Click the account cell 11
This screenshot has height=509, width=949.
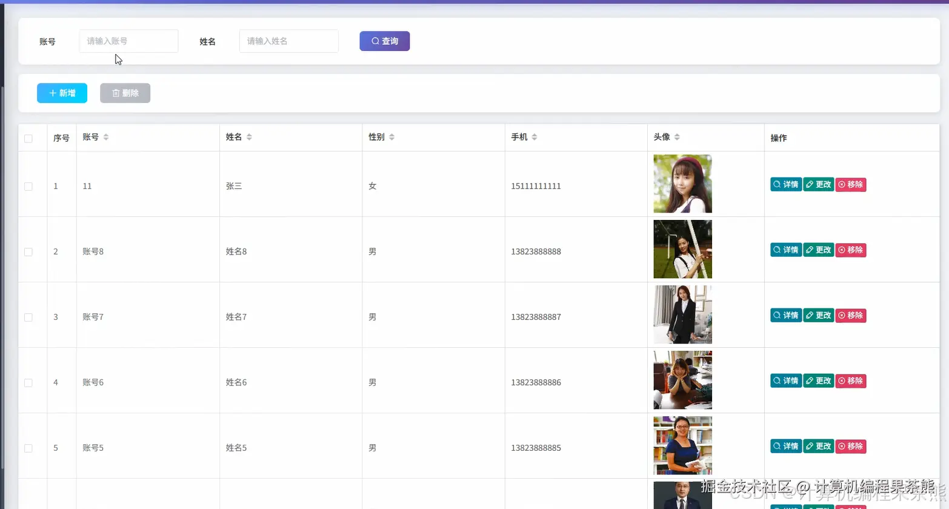coord(87,186)
